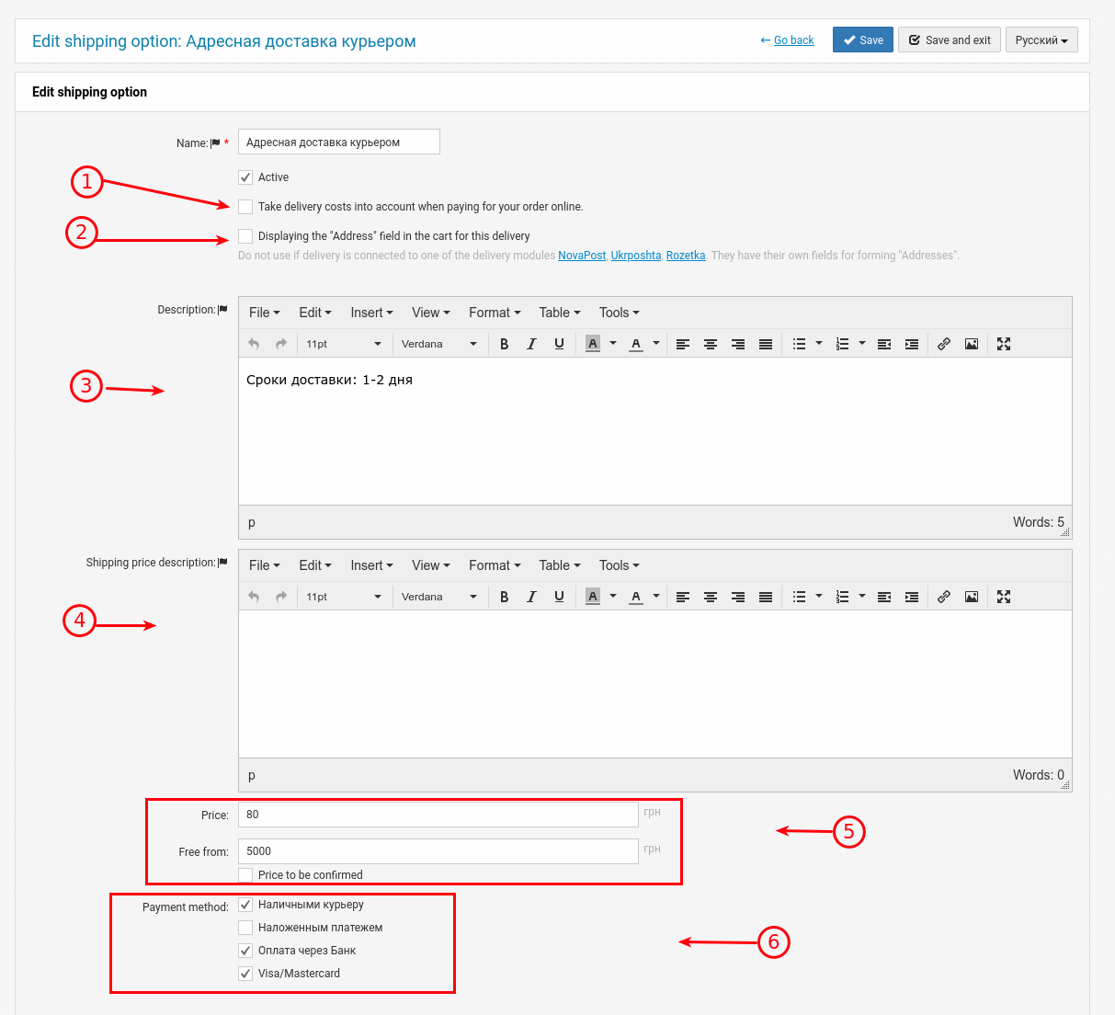Viewport: 1115px width, 1015px height.
Task: Click Save and exit
Action: pos(950,40)
